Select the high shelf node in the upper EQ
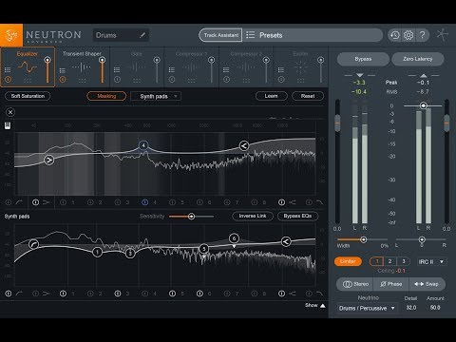This screenshot has height=342, width=456. (243, 145)
